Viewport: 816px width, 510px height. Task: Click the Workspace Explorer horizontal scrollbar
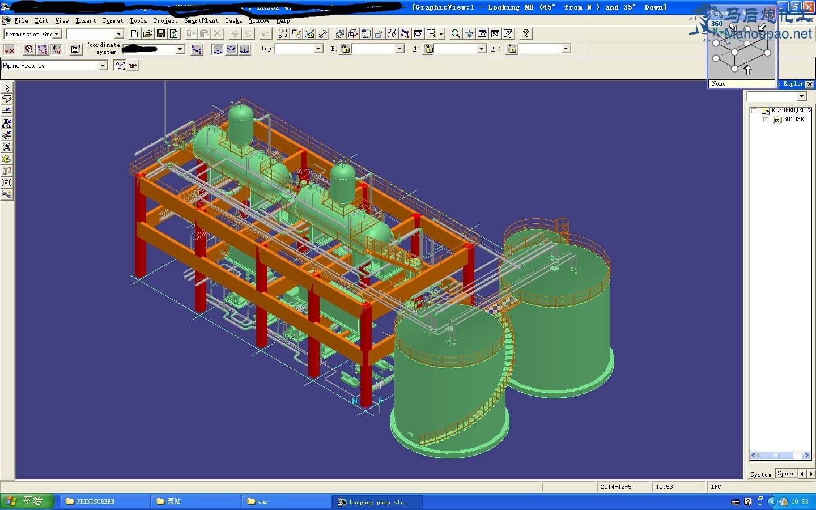point(780,455)
